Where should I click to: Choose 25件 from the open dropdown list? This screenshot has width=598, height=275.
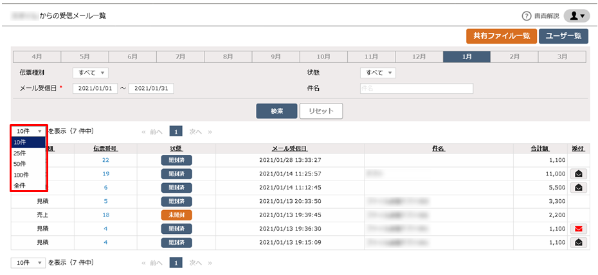point(20,154)
